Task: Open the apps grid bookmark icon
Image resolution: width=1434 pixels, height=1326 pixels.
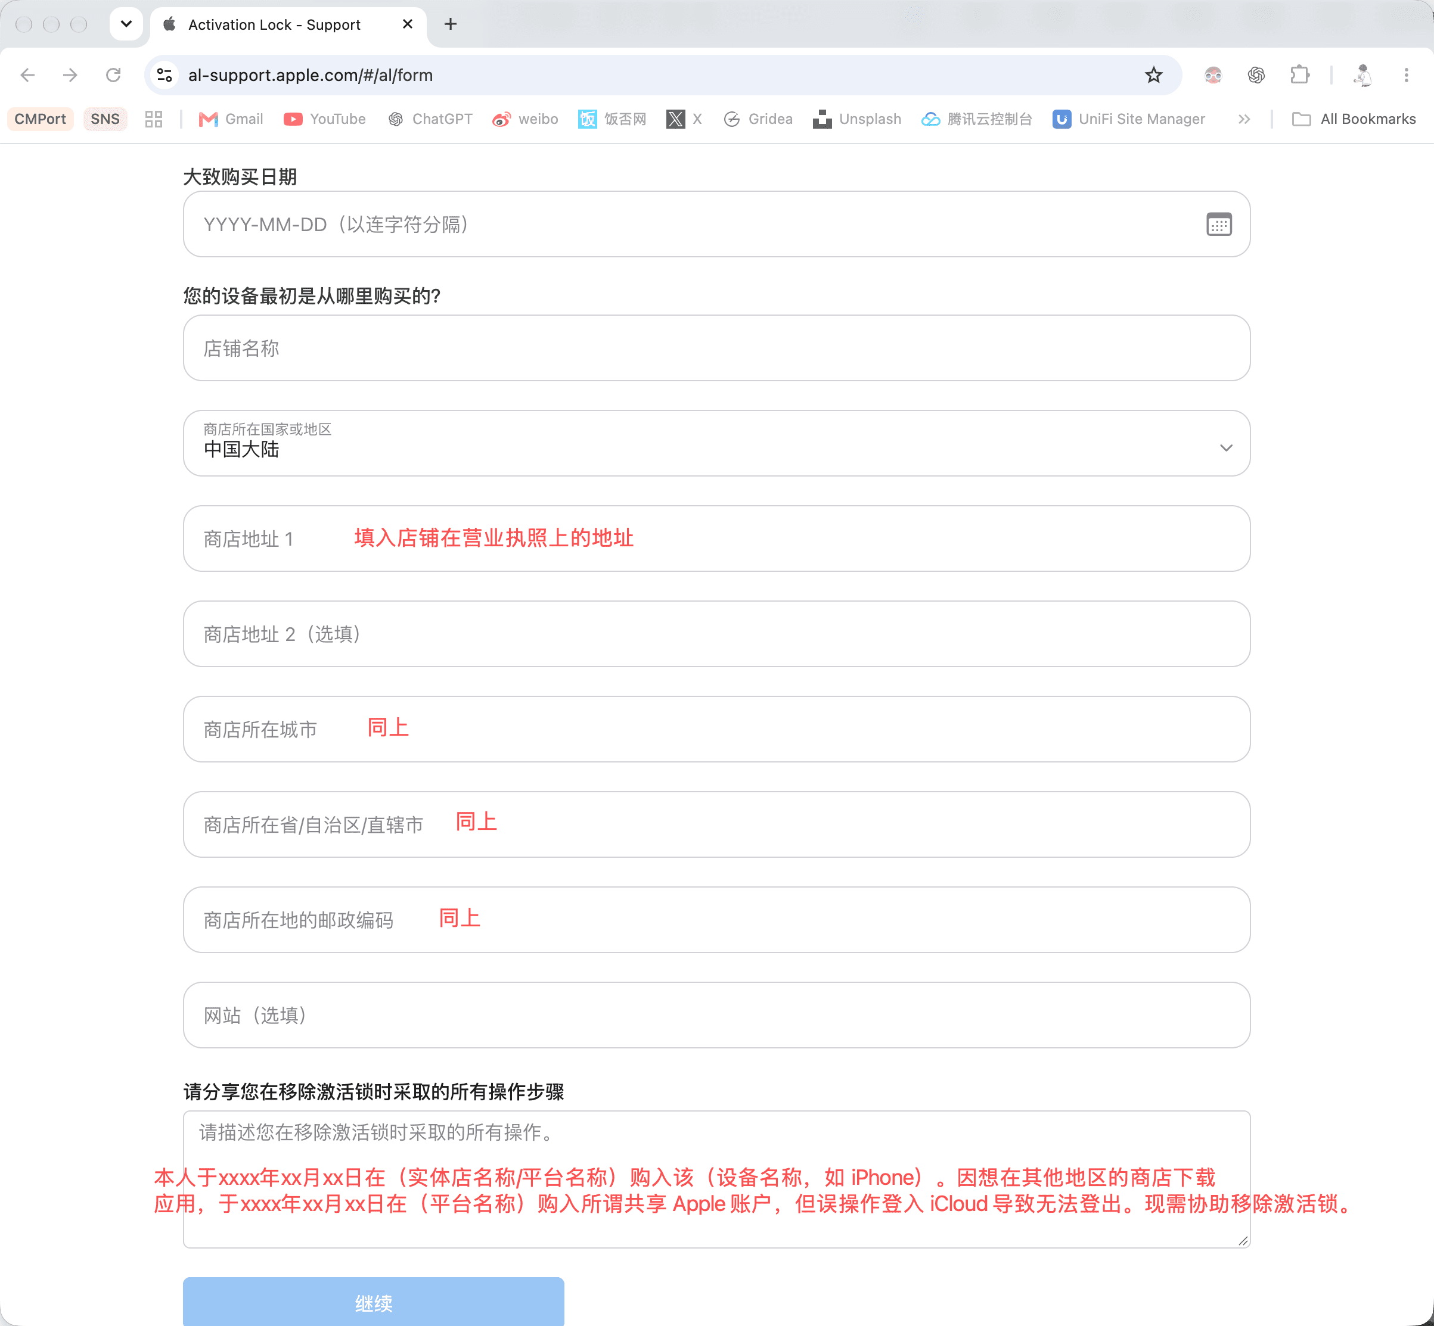Action: point(154,119)
